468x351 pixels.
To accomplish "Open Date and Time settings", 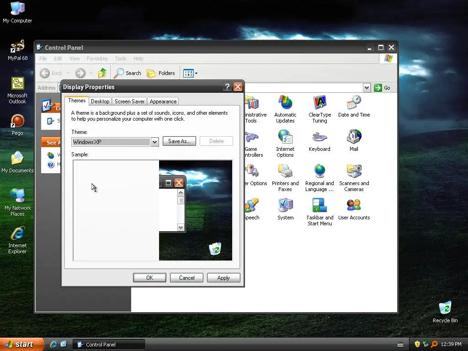I will pos(354,106).
